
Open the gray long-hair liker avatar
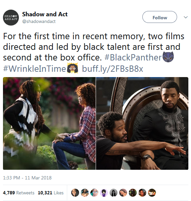[x=114, y=193]
